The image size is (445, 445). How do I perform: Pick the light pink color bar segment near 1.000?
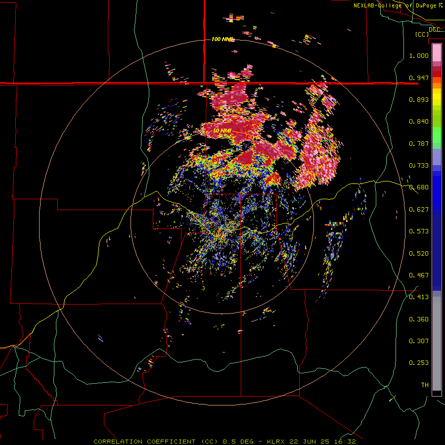pos(437,53)
